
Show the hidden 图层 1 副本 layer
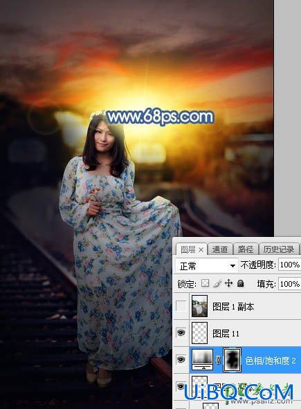coord(181,306)
